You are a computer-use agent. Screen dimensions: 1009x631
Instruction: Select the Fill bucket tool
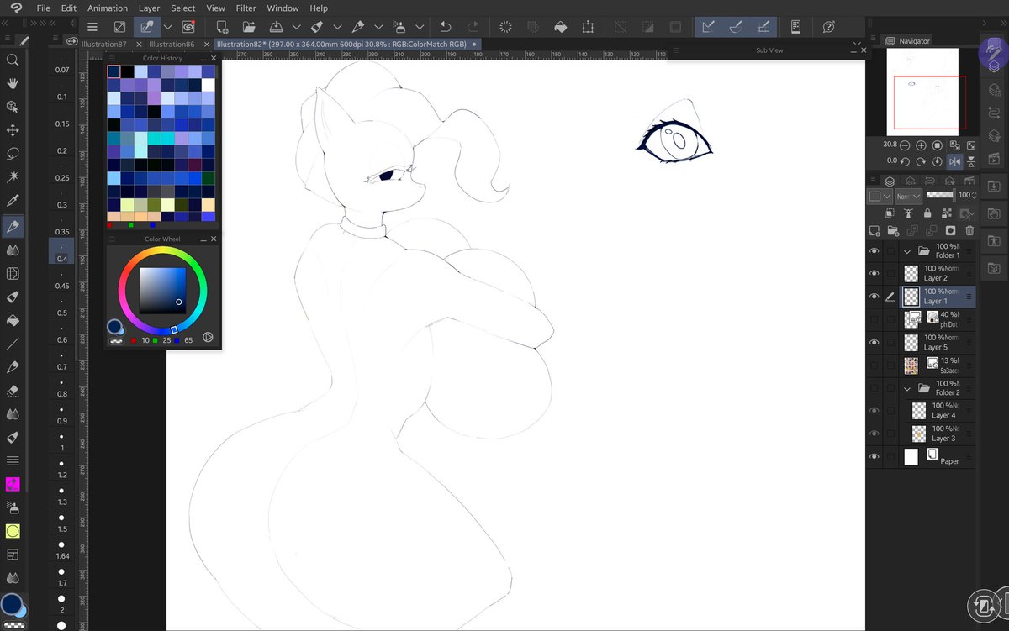tap(13, 320)
